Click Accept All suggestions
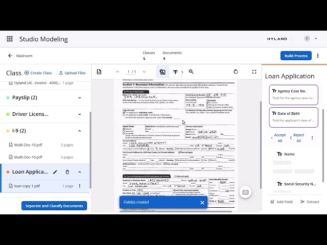327x245 pixels. 280,138
